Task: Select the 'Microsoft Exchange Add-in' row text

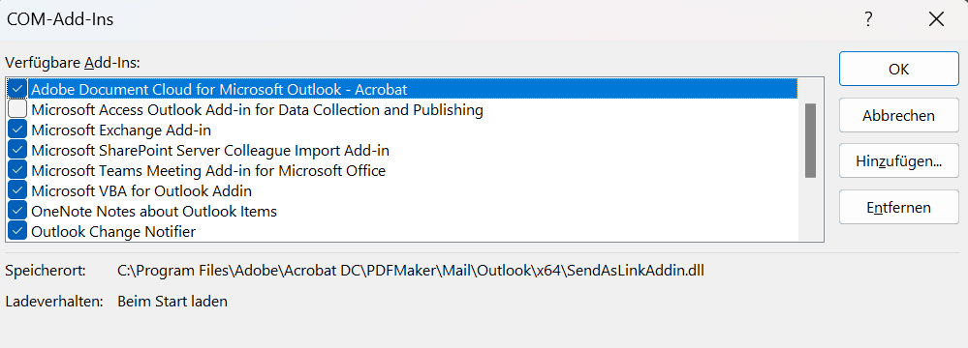Action: (121, 130)
